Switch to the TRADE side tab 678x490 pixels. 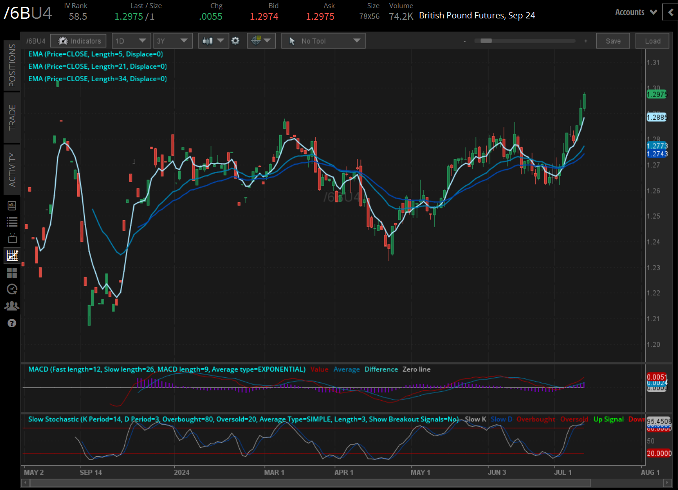[x=12, y=117]
